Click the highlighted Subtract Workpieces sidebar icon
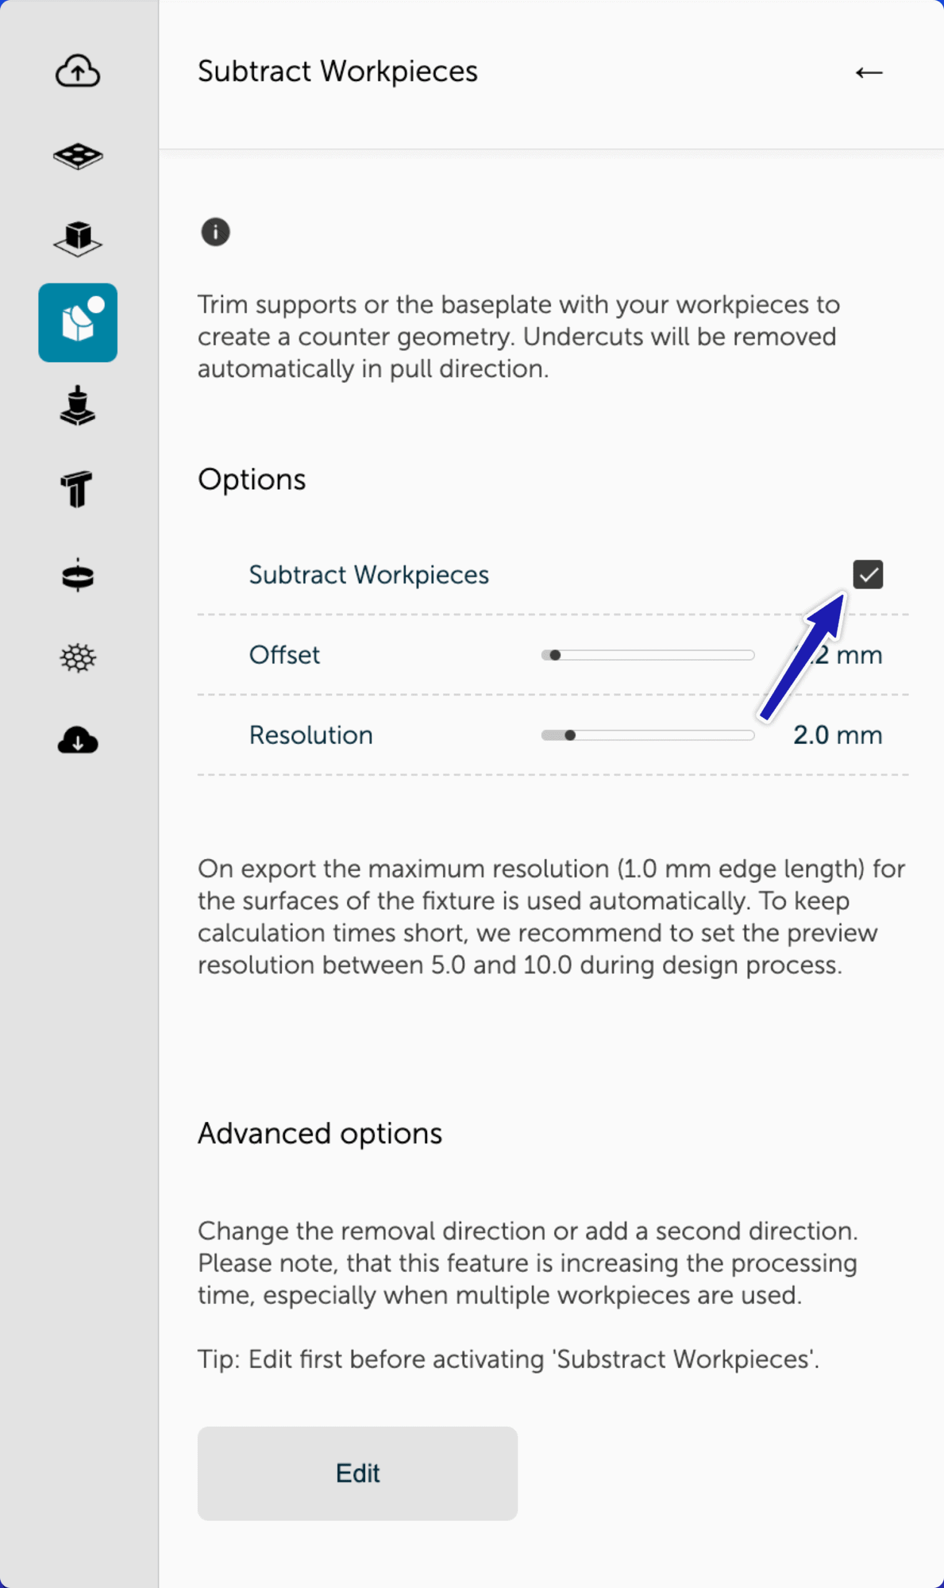 pos(77,323)
